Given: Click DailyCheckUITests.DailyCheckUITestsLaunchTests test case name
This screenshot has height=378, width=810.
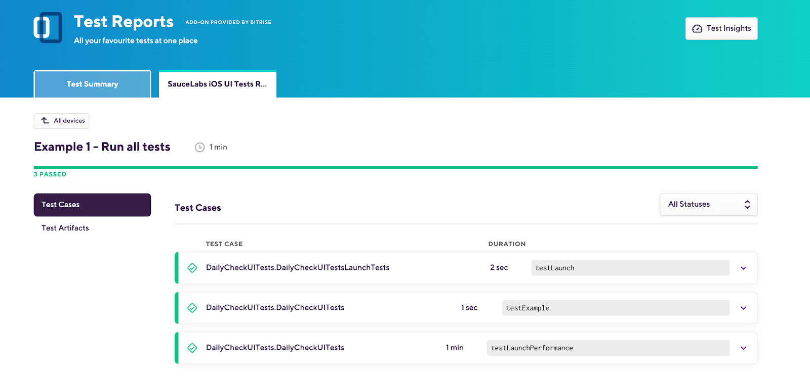Looking at the screenshot, I should click(298, 268).
